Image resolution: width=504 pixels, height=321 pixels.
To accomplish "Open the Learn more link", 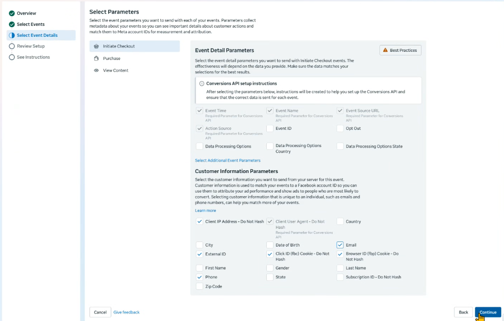I will [x=205, y=211].
